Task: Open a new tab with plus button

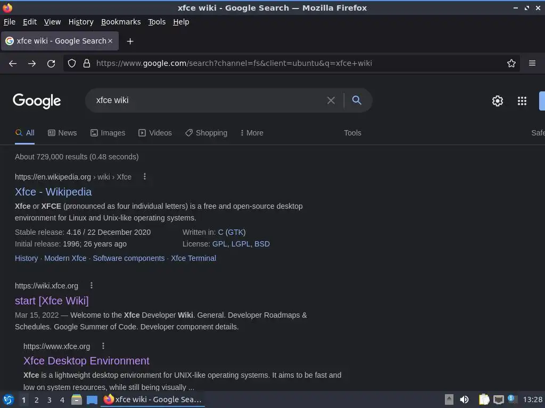Action: pos(130,41)
